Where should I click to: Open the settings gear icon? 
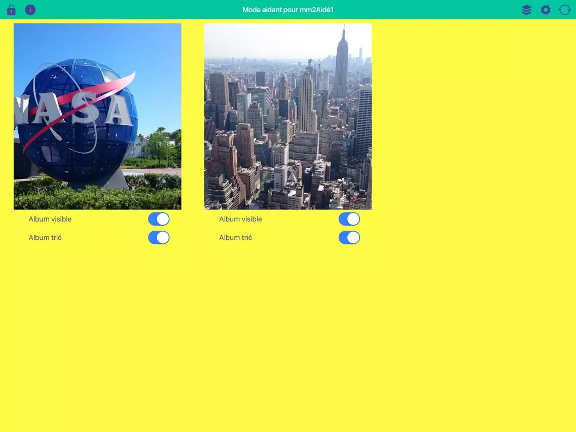(x=546, y=10)
